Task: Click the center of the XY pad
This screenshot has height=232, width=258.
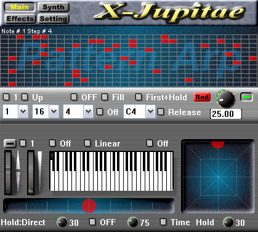Action: click(219, 177)
